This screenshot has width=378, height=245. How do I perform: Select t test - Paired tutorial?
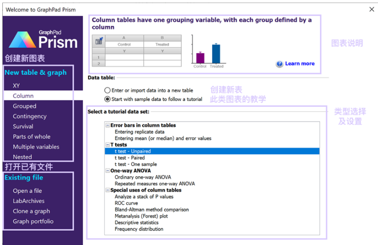(x=129, y=158)
